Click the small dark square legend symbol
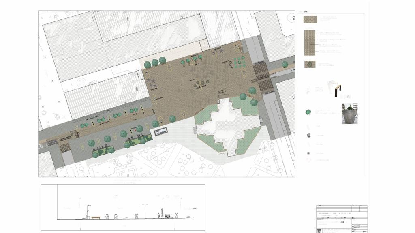 point(308,153)
